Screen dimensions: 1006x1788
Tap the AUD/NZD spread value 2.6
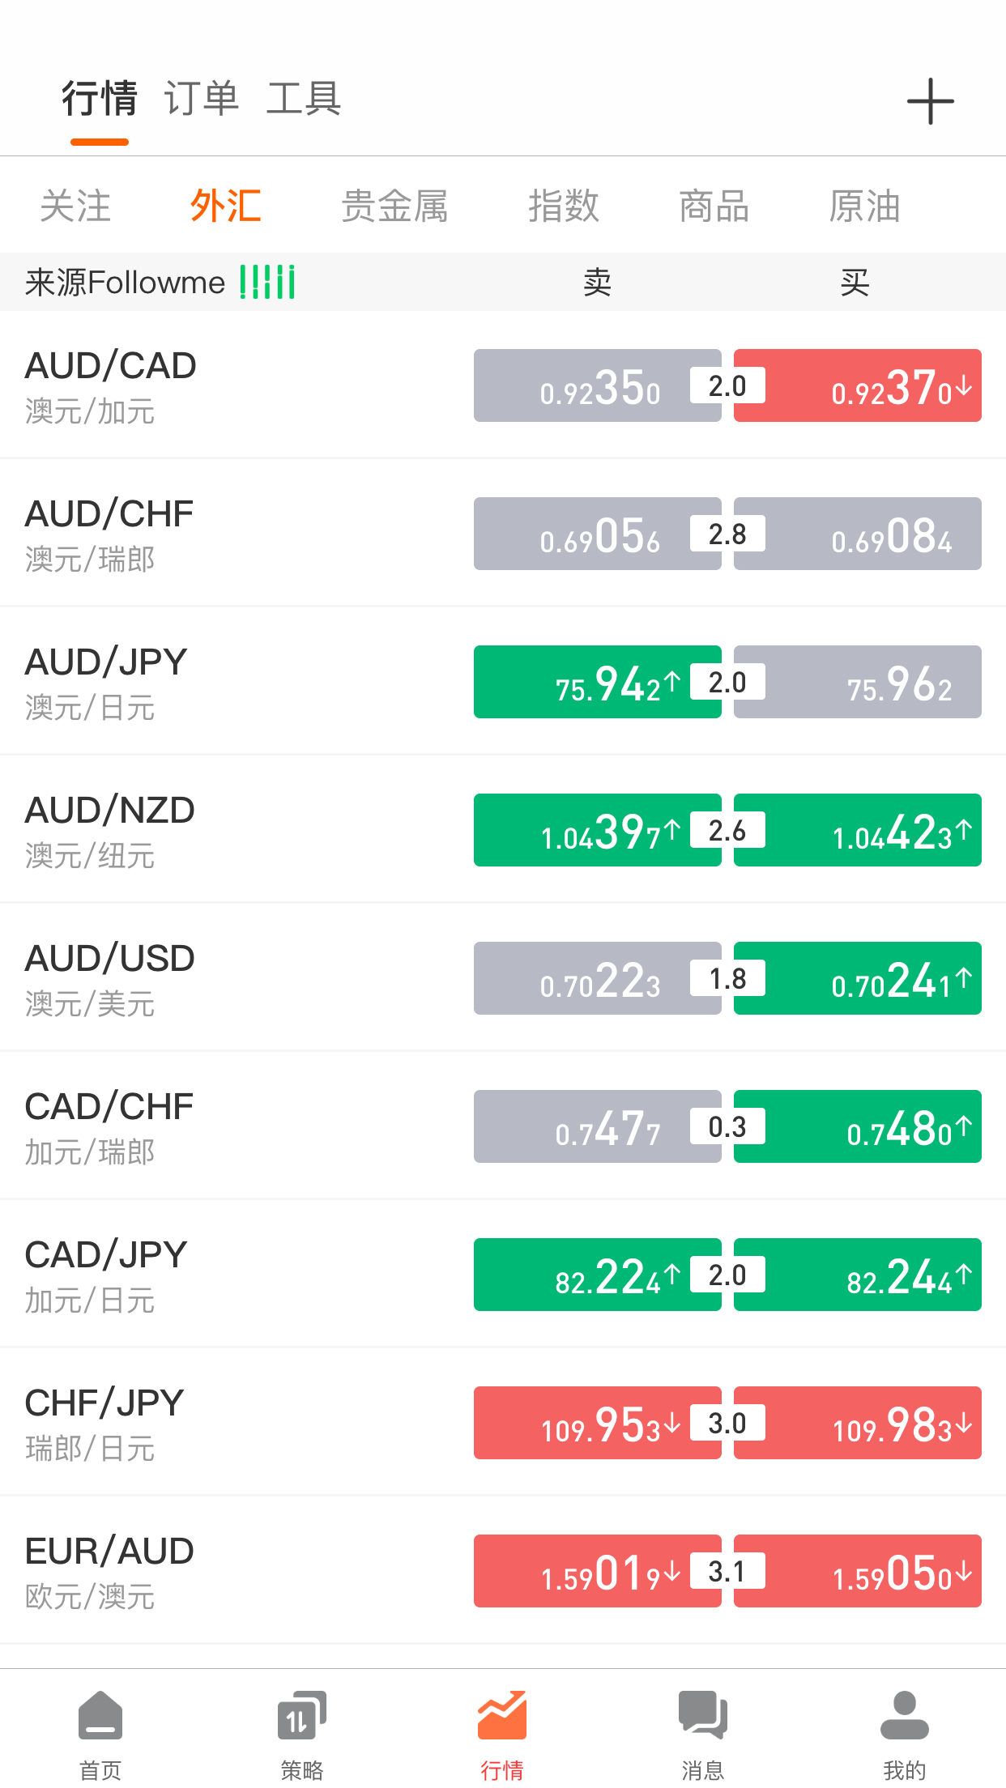pyautogui.click(x=727, y=830)
